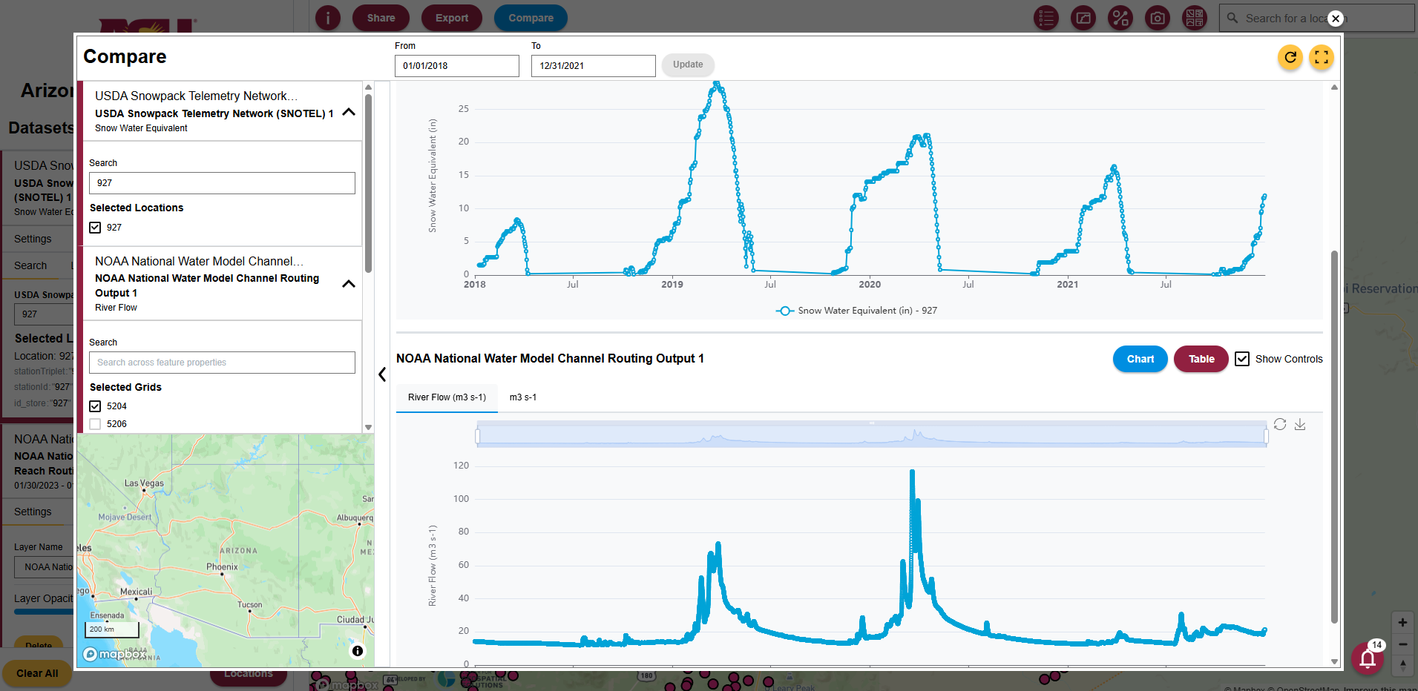This screenshot has width=1418, height=691.
Task: Click the Search across feature properties field
Action: (222, 363)
